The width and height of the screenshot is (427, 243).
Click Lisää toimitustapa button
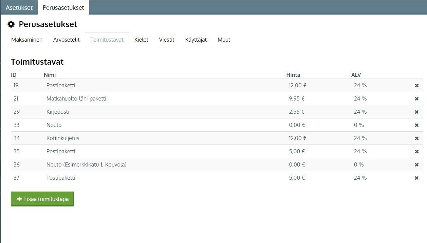pyautogui.click(x=42, y=199)
